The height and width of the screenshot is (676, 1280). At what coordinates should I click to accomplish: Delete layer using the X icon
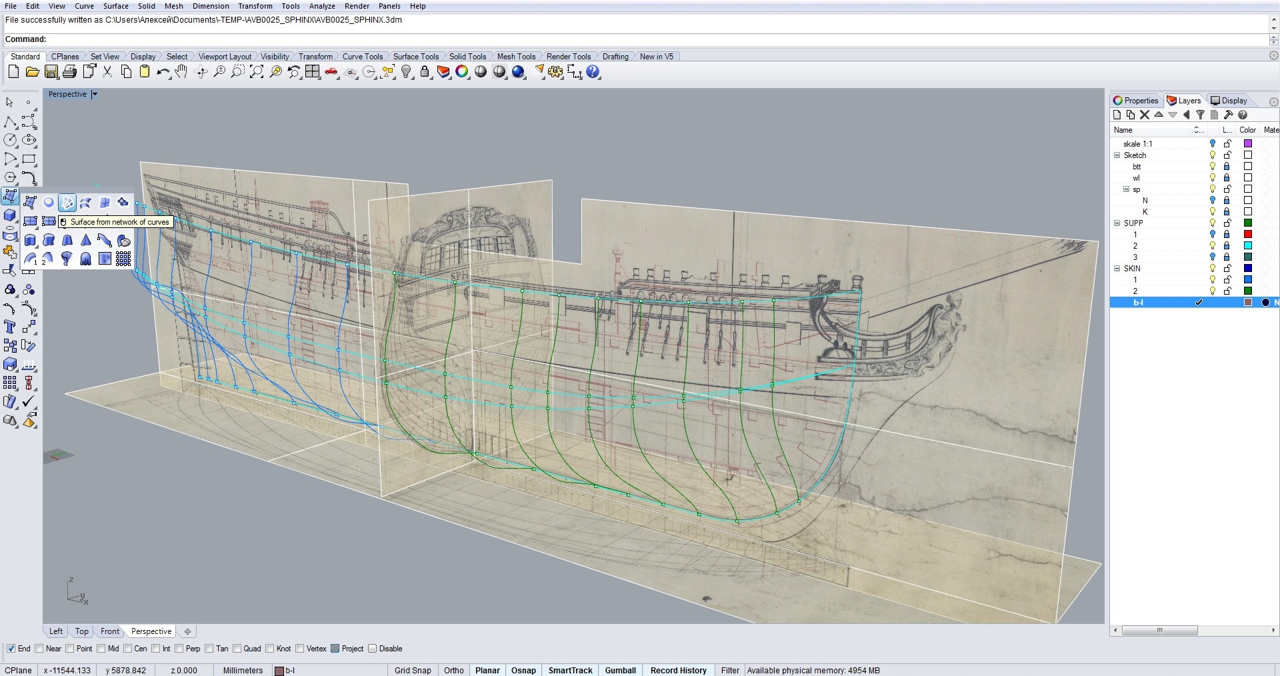(1145, 115)
